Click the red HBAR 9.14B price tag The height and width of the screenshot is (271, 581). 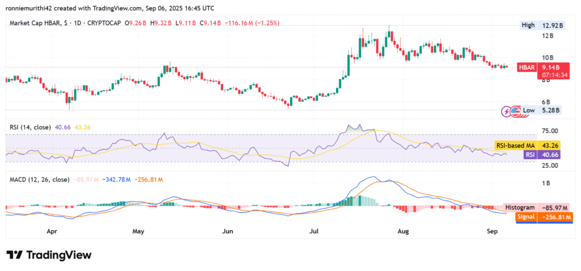(542, 68)
